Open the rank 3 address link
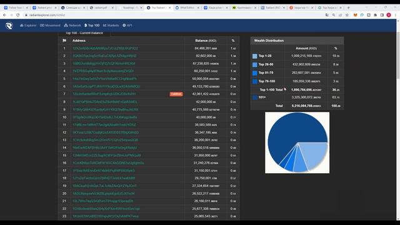400x225 pixels. click(x=104, y=64)
